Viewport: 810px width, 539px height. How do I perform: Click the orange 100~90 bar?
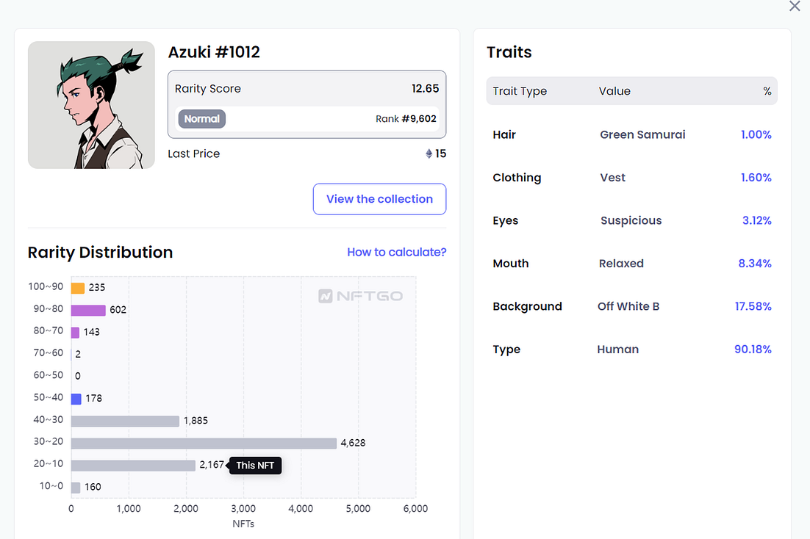(x=78, y=288)
